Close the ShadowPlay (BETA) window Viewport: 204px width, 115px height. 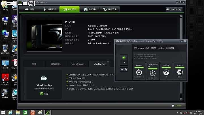pyautogui.click(x=185, y=41)
